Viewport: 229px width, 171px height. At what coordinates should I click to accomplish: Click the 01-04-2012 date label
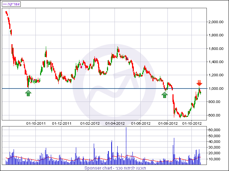(115, 124)
